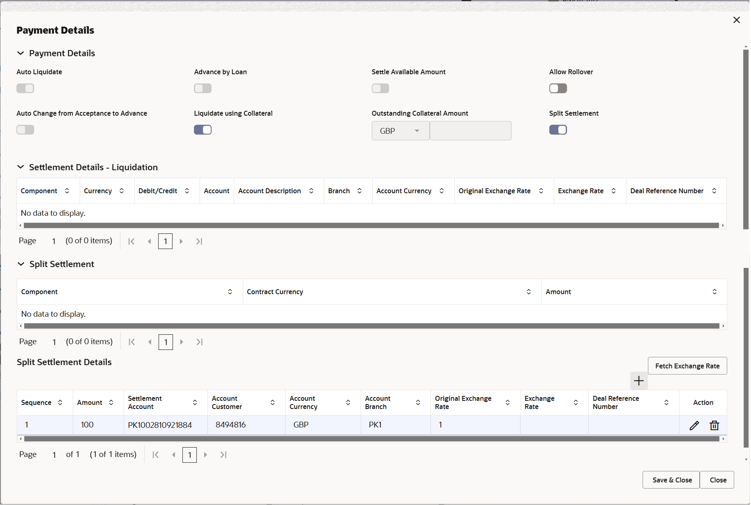Turn on Allow Rollover

pos(558,88)
